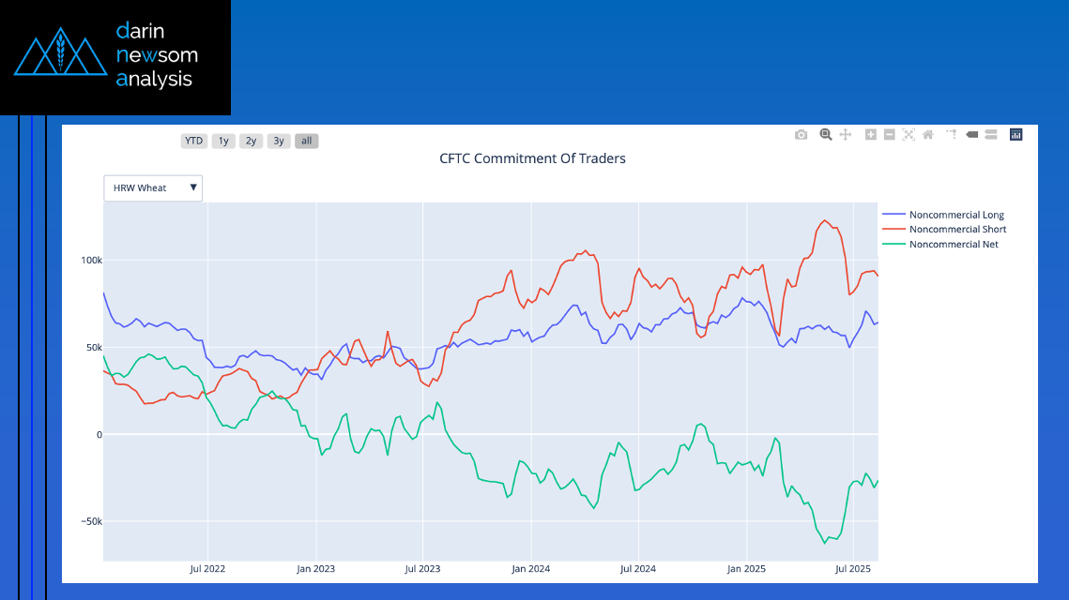This screenshot has height=600, width=1069.
Task: Click the Zoom in plus icon
Action: point(871,135)
